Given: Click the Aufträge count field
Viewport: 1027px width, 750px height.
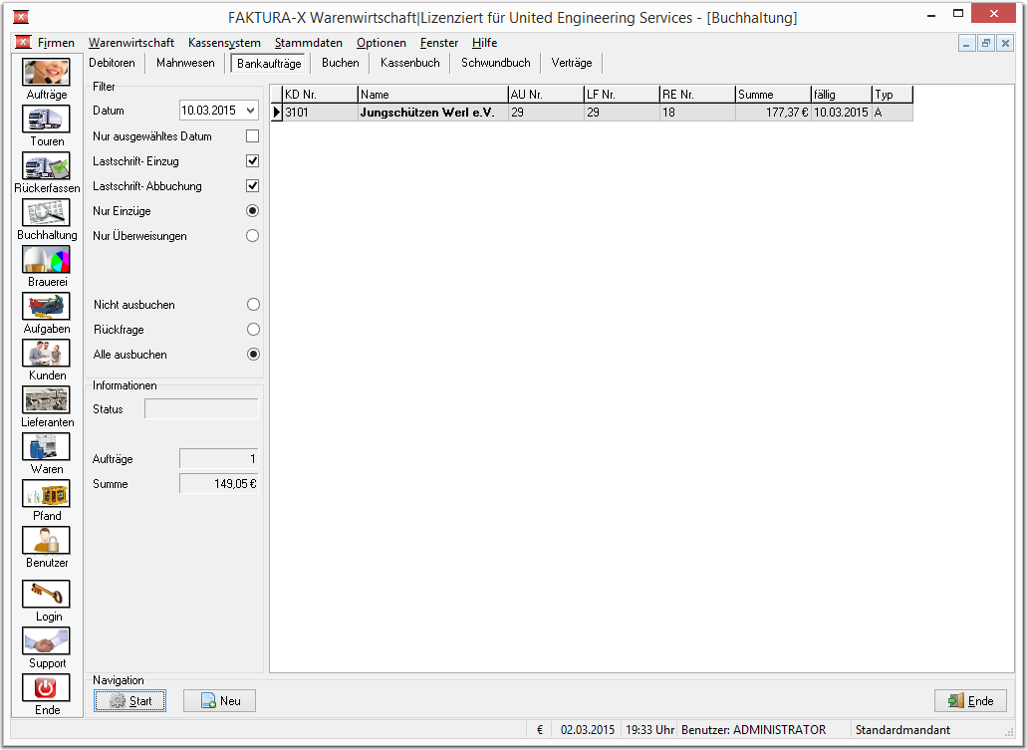Looking at the screenshot, I should pos(219,459).
